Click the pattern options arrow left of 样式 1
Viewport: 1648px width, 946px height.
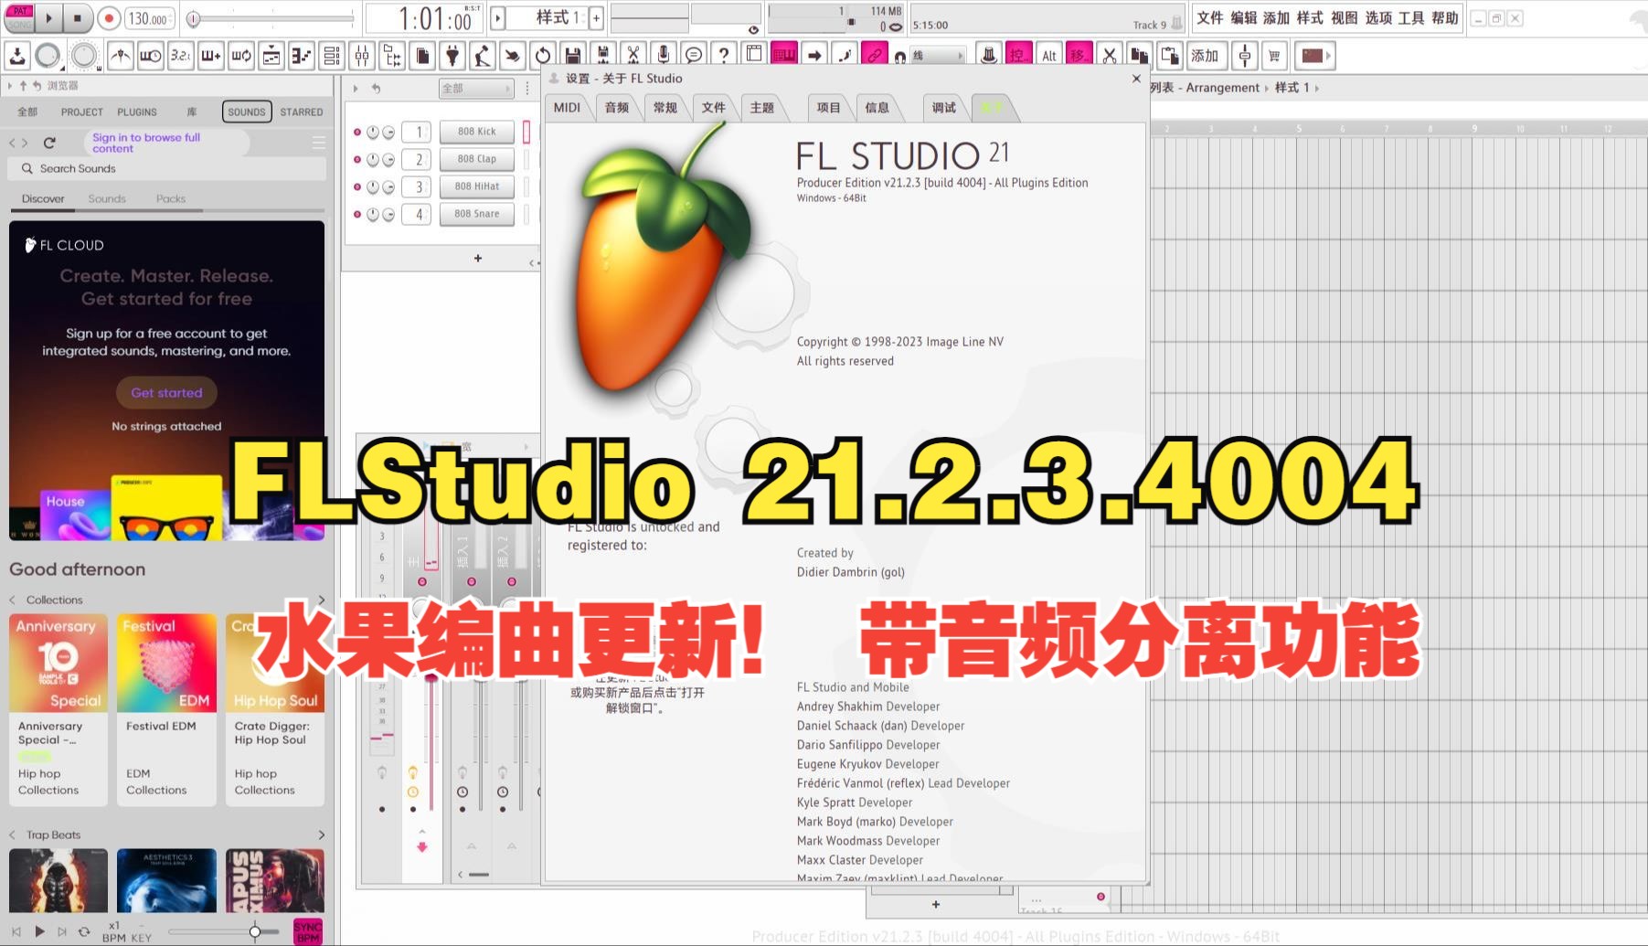click(x=498, y=17)
